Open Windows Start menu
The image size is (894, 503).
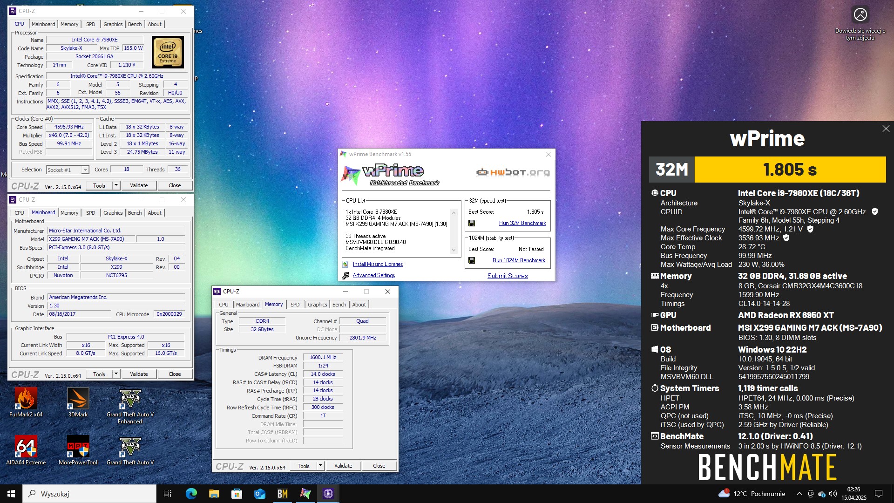pyautogui.click(x=11, y=494)
